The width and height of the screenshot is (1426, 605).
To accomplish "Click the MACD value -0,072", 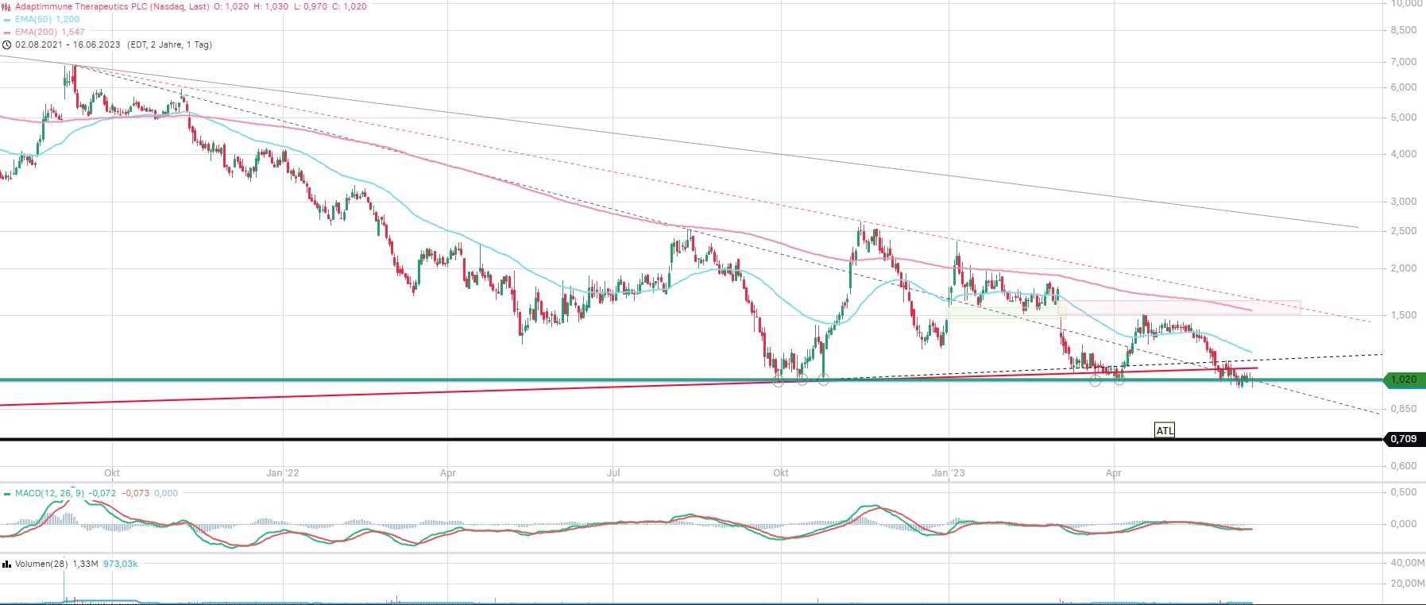I will point(102,493).
